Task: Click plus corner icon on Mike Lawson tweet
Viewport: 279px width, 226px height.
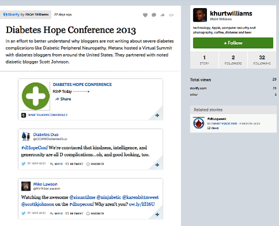Action: pyautogui.click(x=157, y=214)
